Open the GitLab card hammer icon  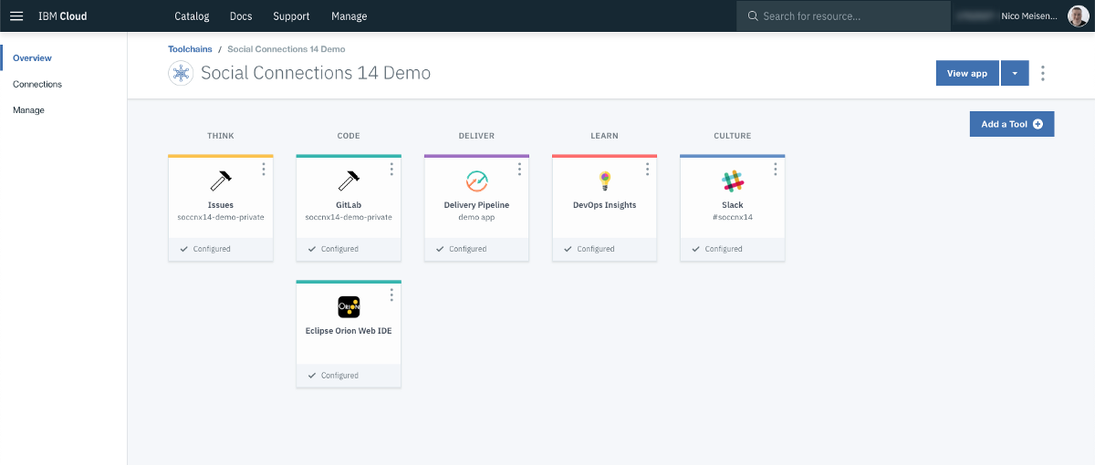pos(349,181)
